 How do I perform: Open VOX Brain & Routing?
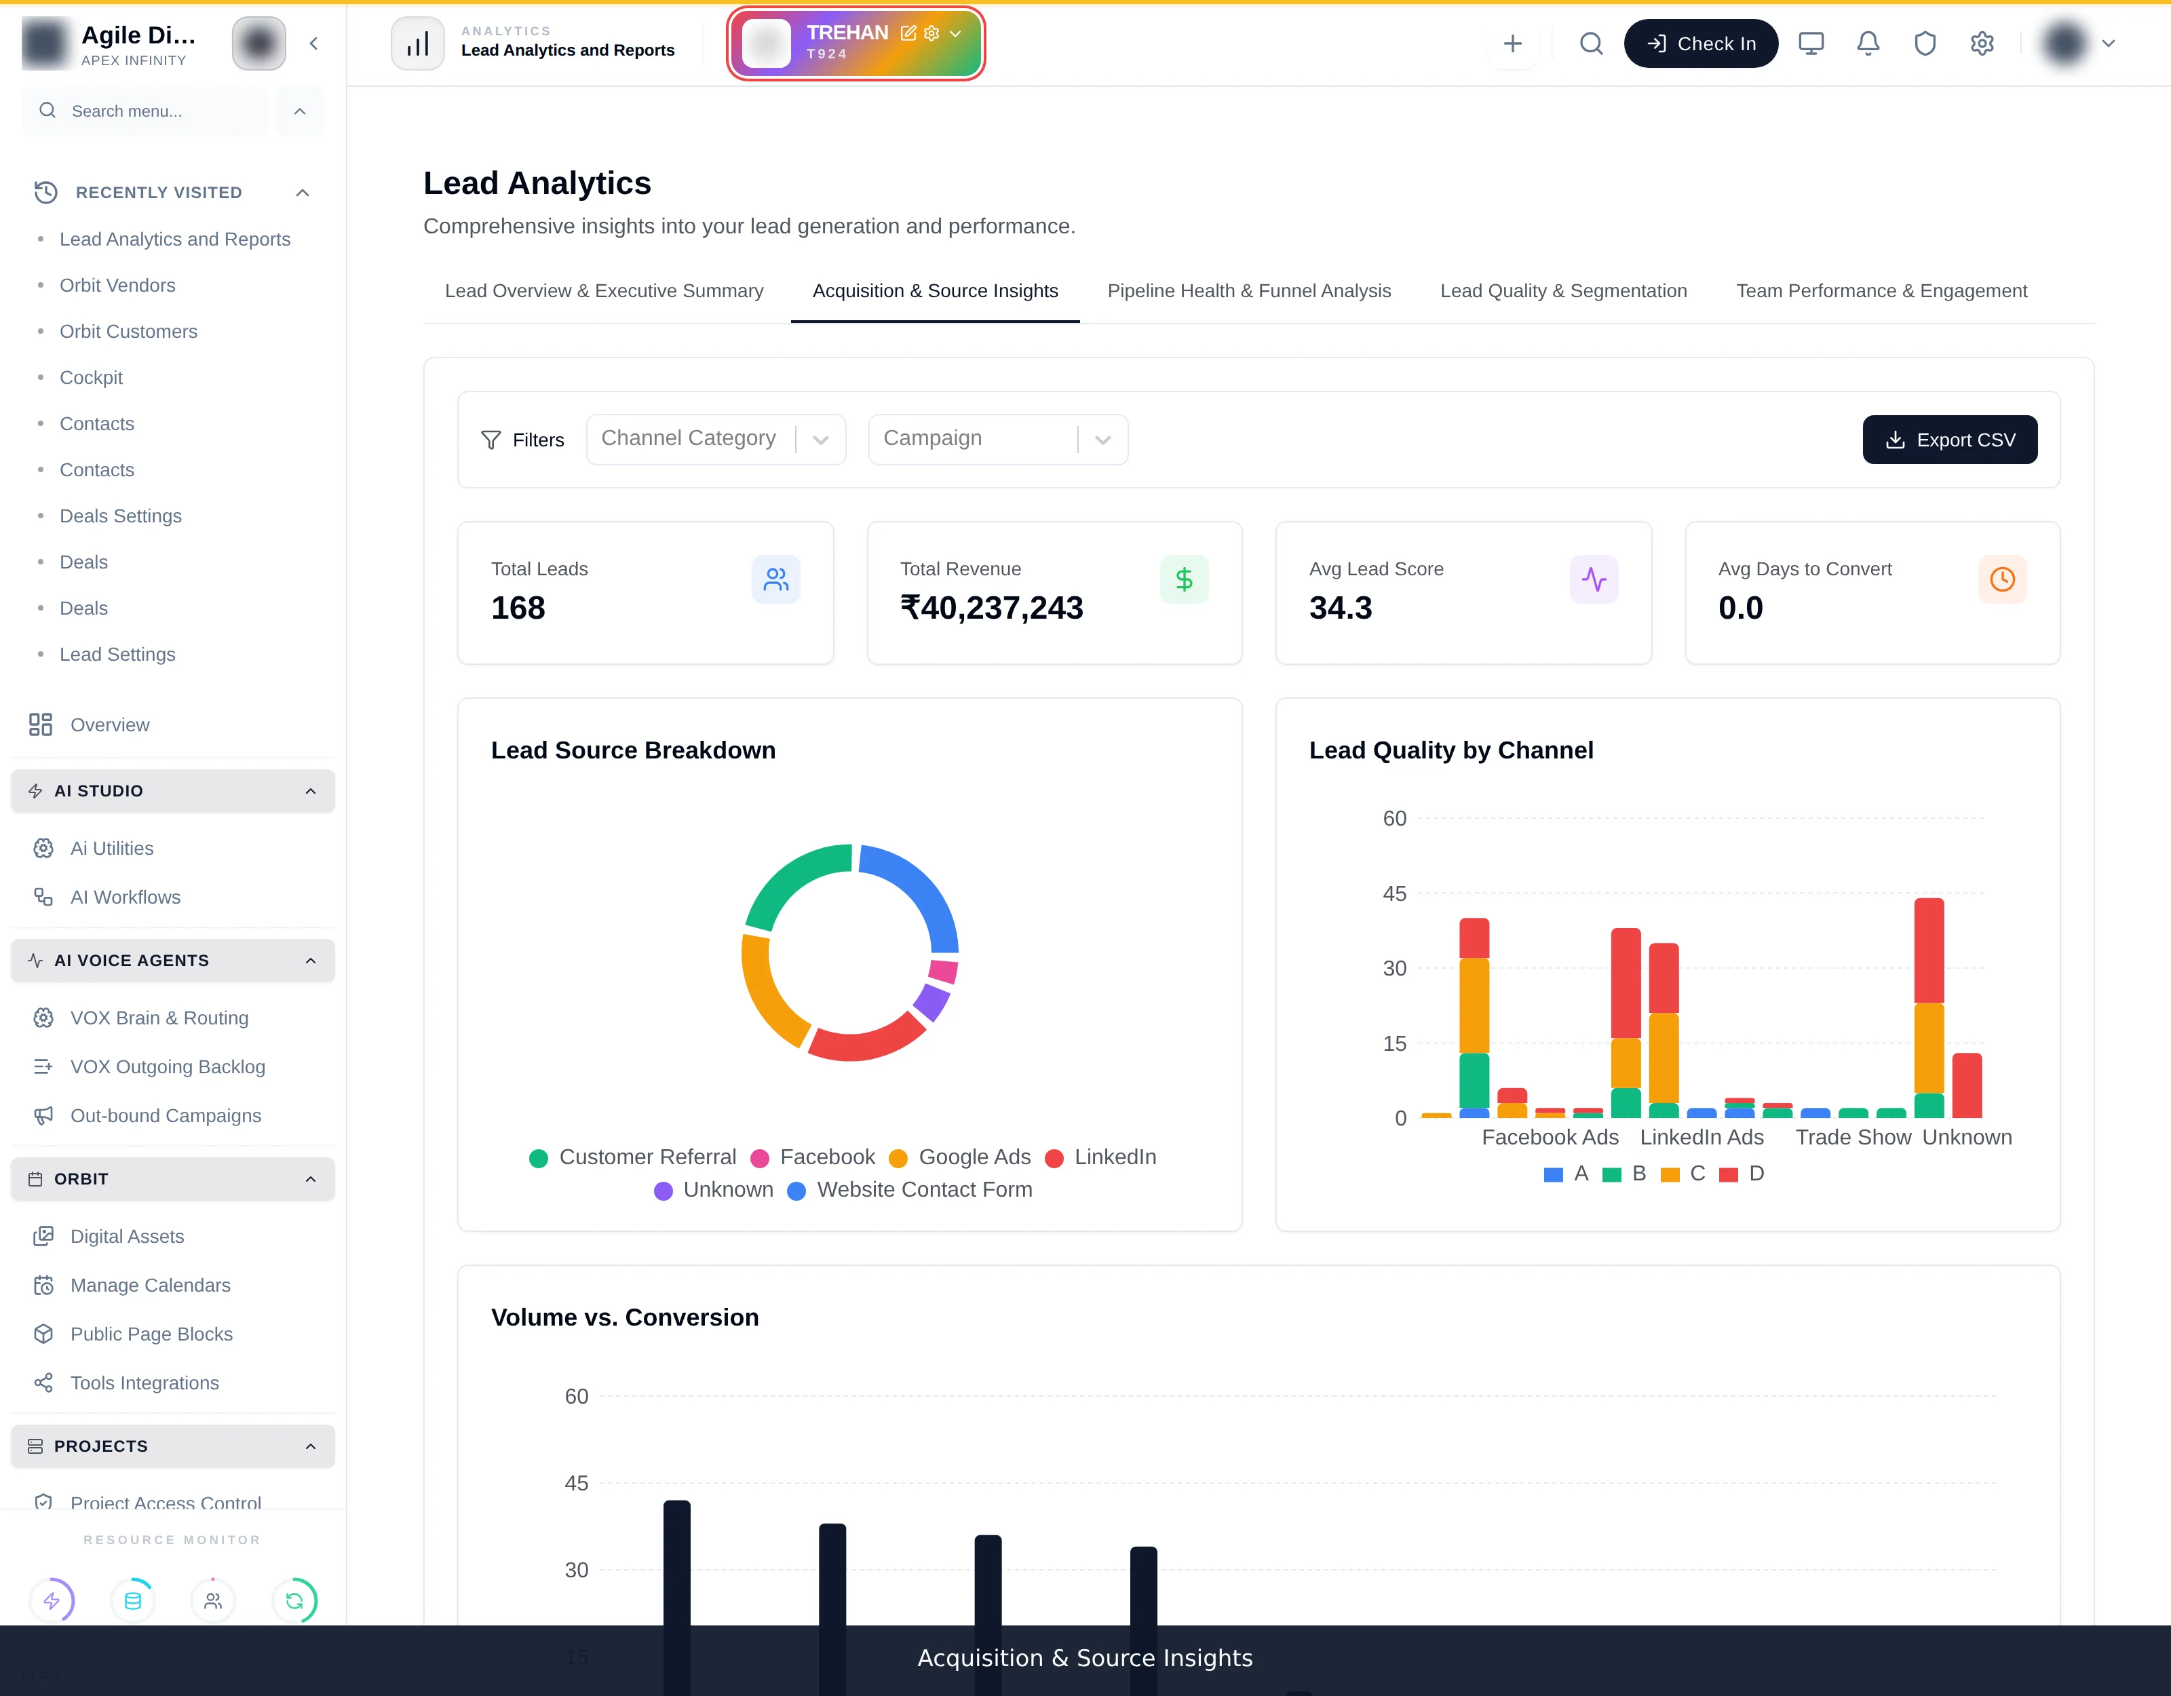tap(173, 1018)
